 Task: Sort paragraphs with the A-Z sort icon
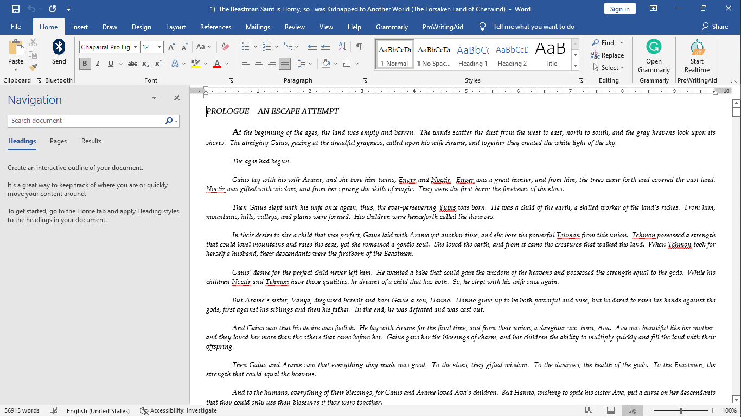[x=342, y=47]
